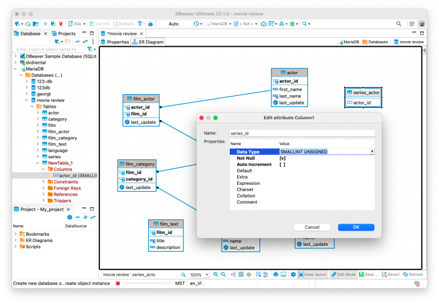Screen dimensions: 439x303
Task: Click the arrange diagram layout icon
Action: tap(233, 274)
